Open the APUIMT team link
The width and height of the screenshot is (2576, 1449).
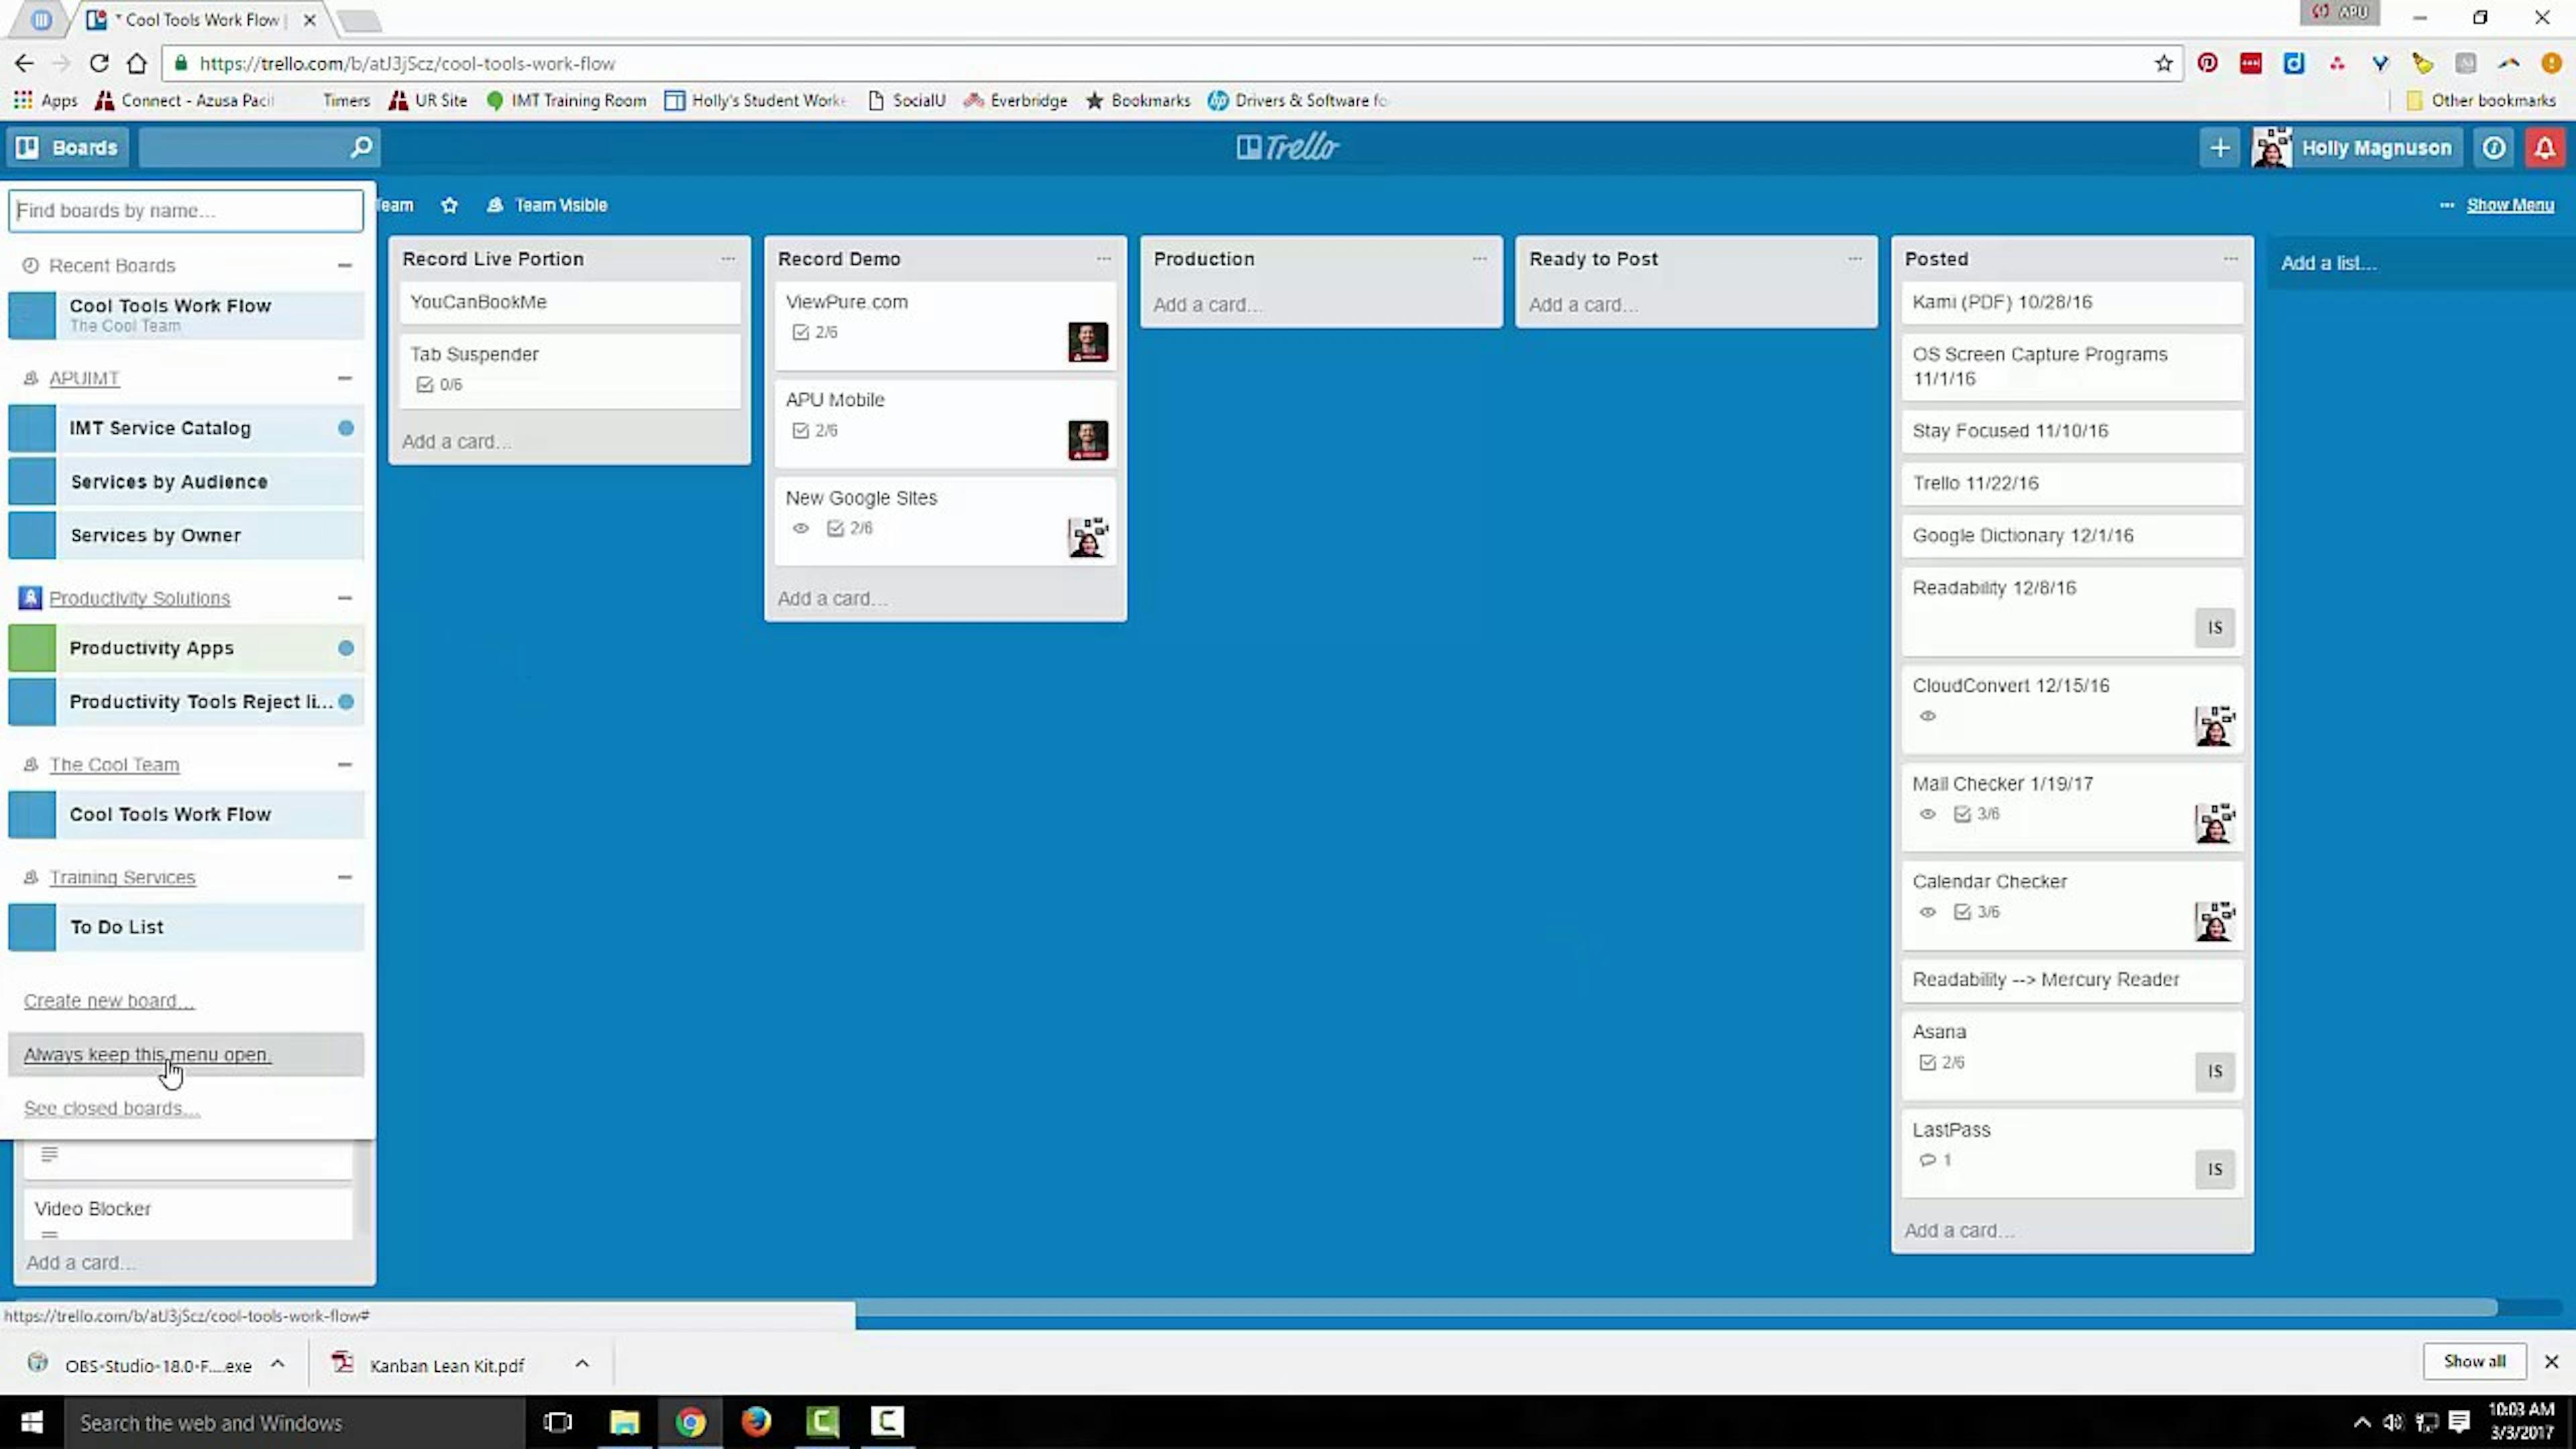pyautogui.click(x=84, y=379)
